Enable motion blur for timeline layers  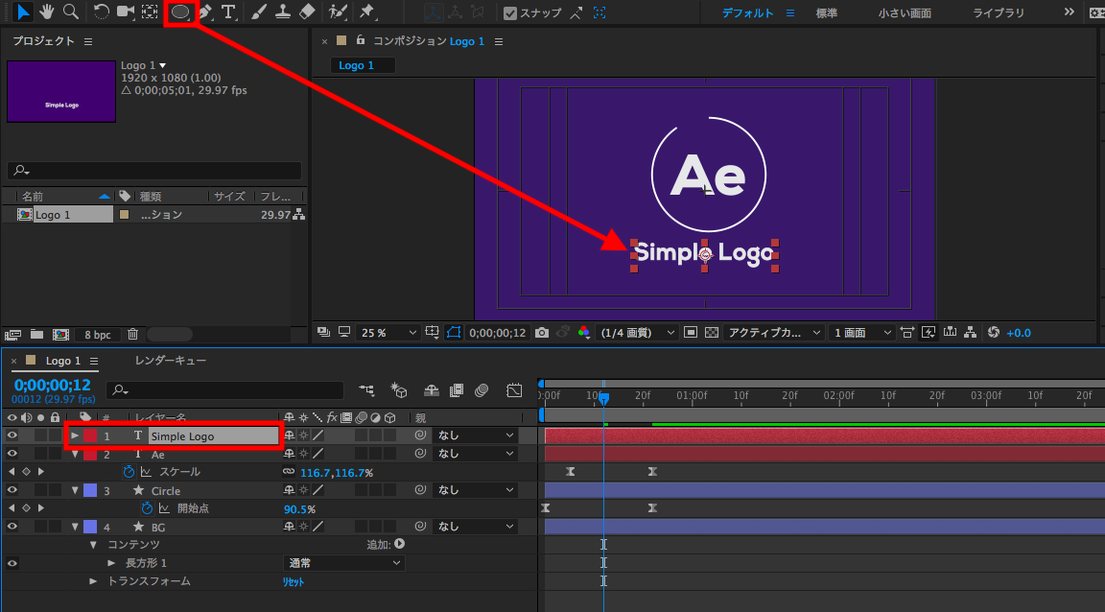tap(482, 389)
